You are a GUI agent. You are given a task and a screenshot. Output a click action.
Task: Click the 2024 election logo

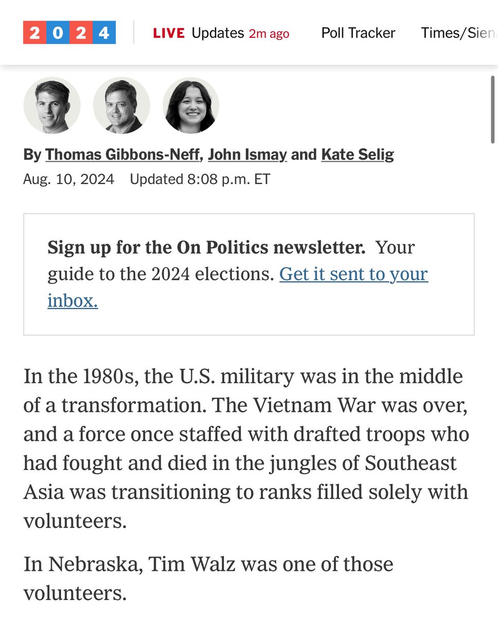point(69,33)
